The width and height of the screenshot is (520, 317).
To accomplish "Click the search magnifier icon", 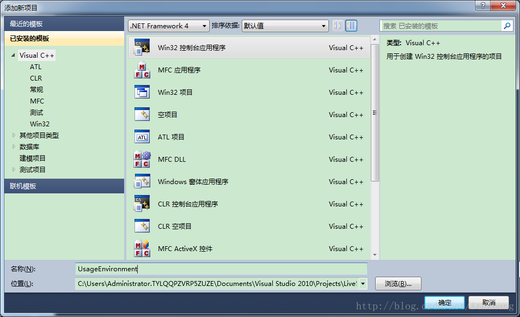I will [507, 26].
